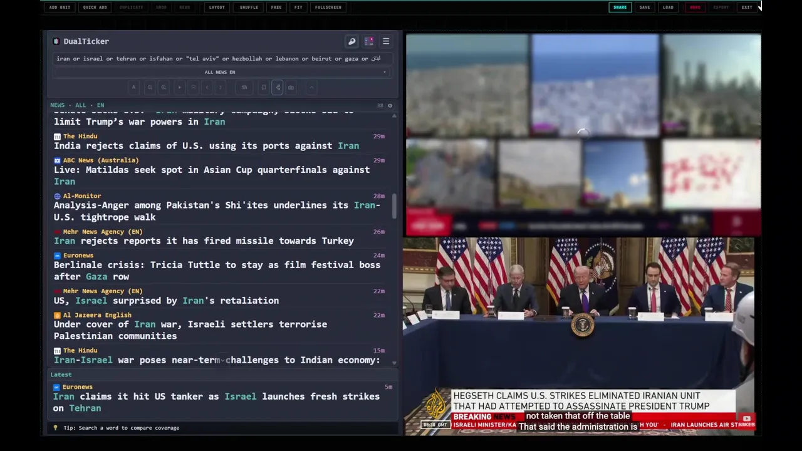This screenshot has height=451, width=802.
Task: Click the EXPORT button
Action: click(x=721, y=8)
